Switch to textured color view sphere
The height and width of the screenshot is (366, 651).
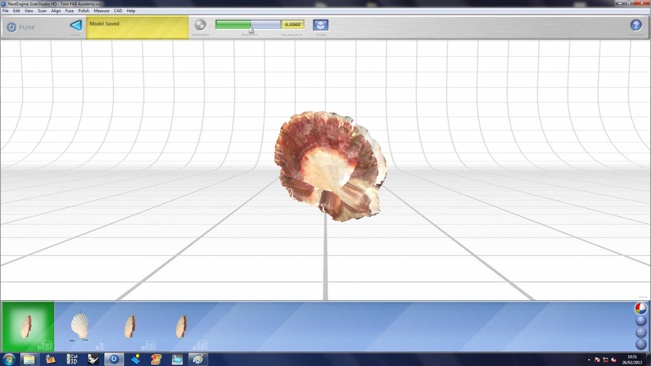(640, 308)
